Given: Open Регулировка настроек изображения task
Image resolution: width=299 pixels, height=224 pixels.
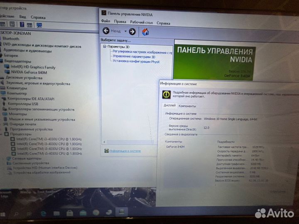Looking at the screenshot, I should pyautogui.click(x=142, y=52).
